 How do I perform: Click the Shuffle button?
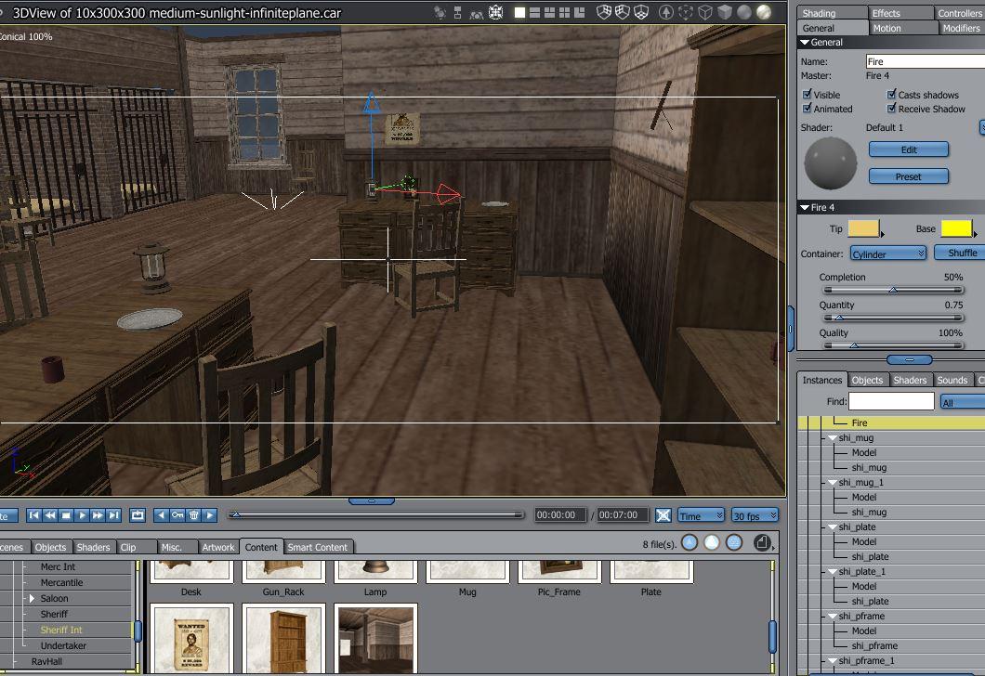click(962, 253)
